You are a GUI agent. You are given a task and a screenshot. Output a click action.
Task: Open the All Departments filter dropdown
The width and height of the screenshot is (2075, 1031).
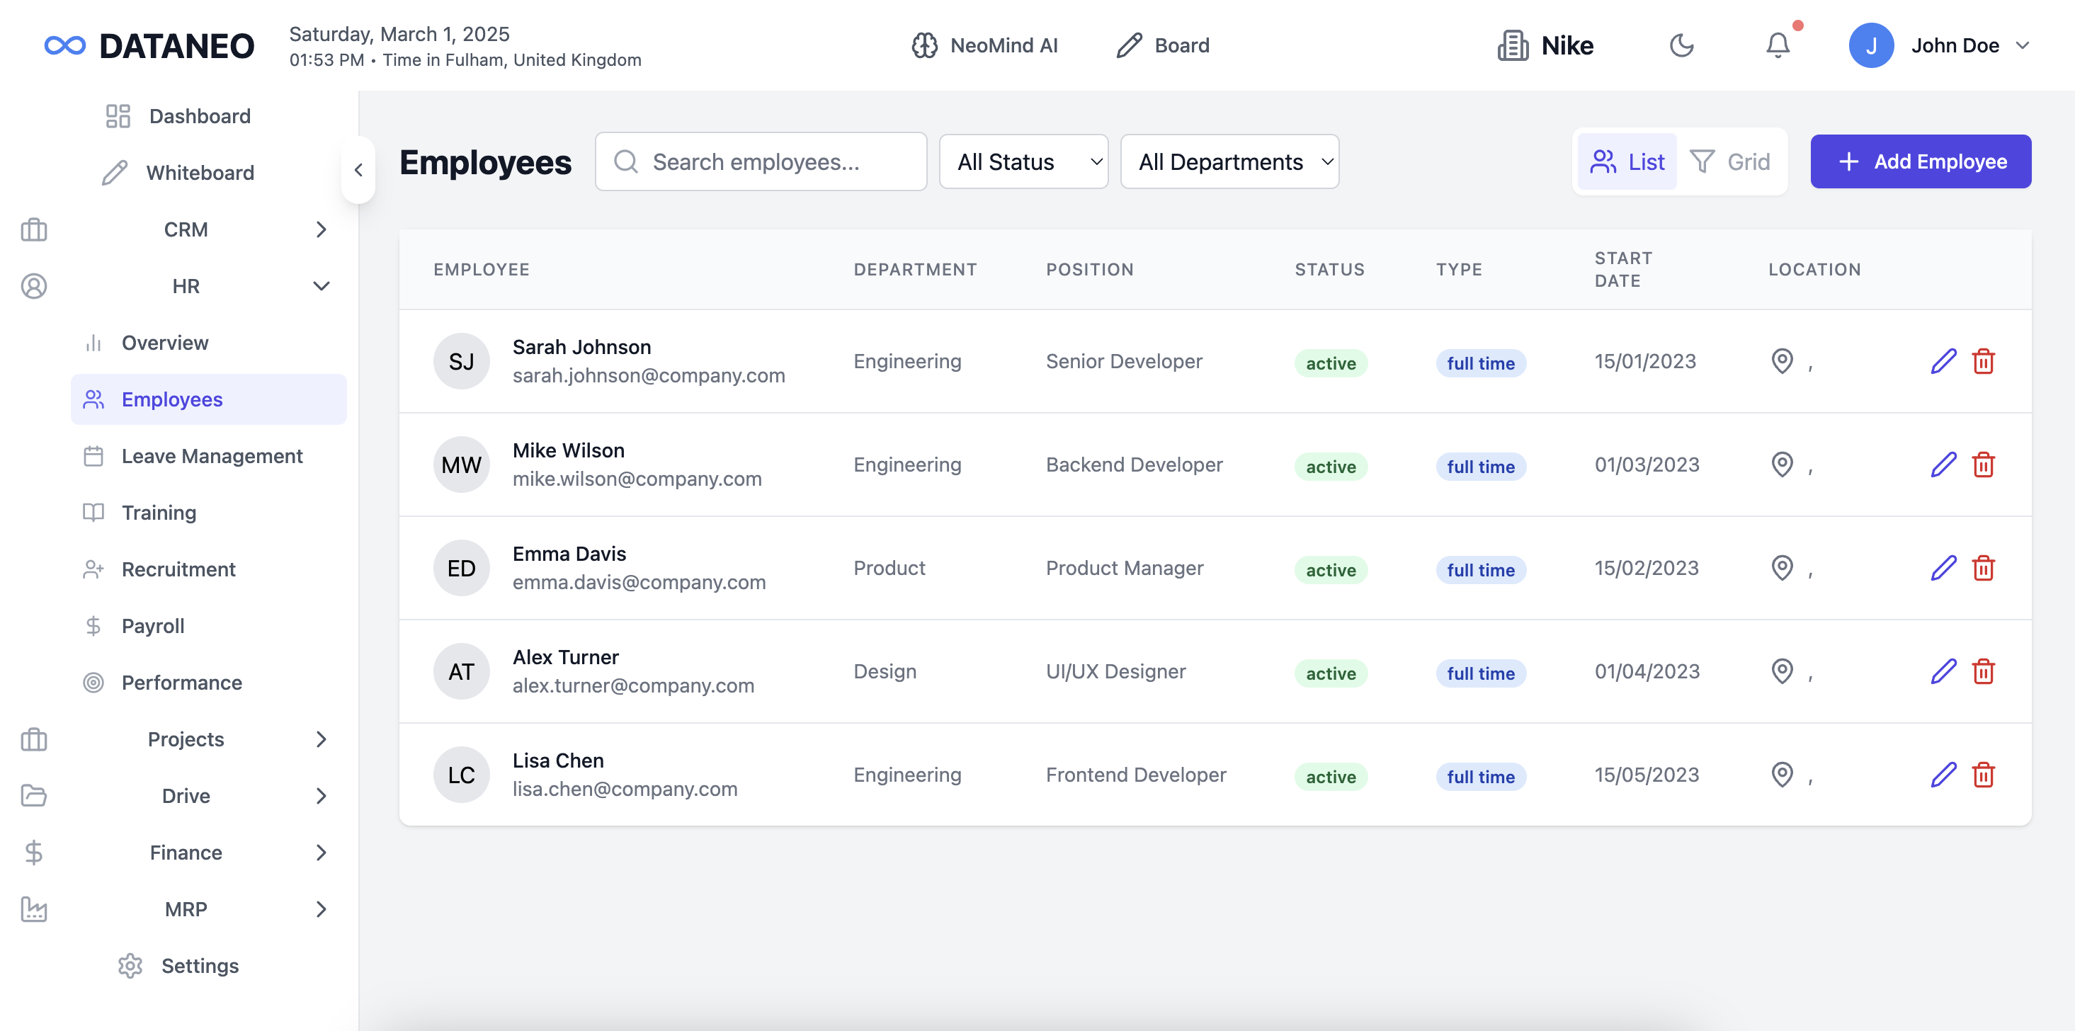[x=1229, y=162]
